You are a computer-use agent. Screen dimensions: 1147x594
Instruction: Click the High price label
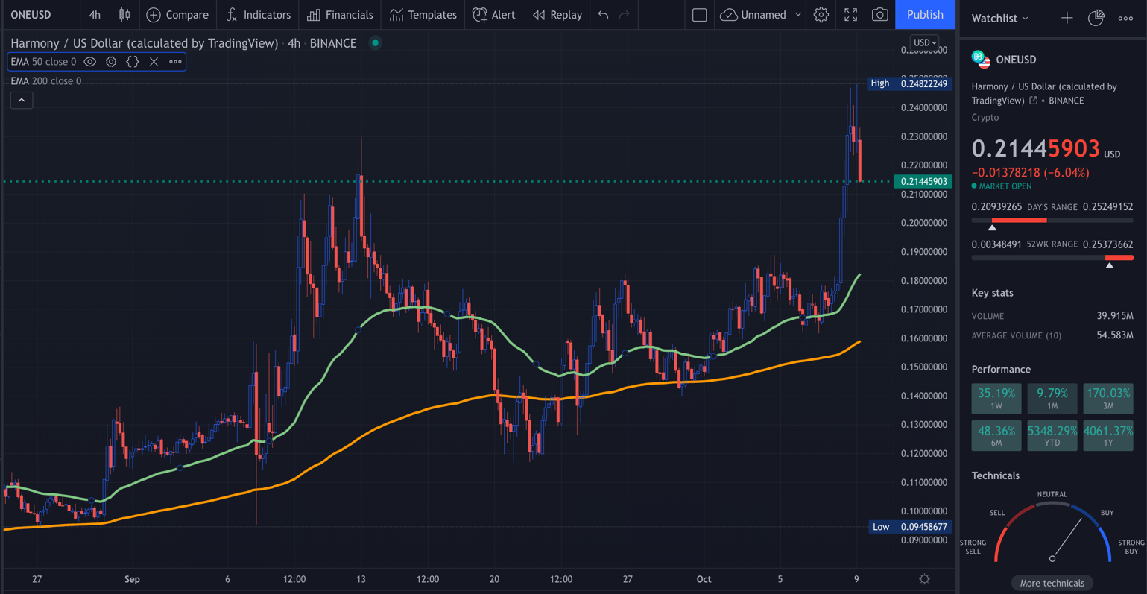(x=911, y=83)
